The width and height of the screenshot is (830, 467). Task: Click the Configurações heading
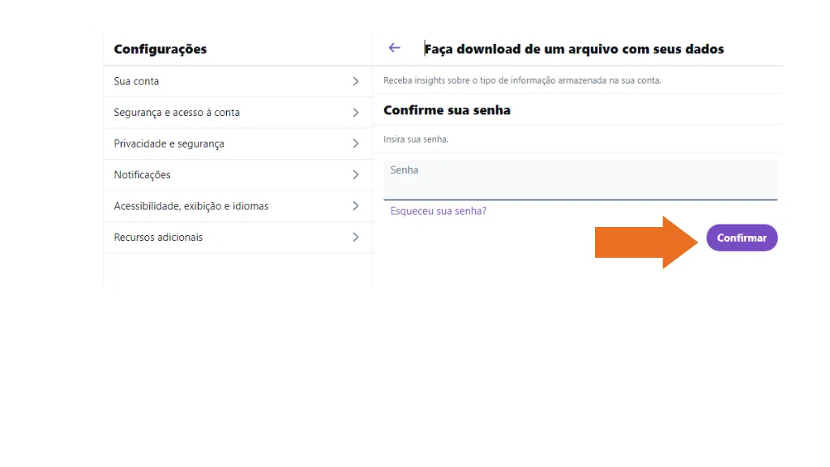pyautogui.click(x=160, y=49)
